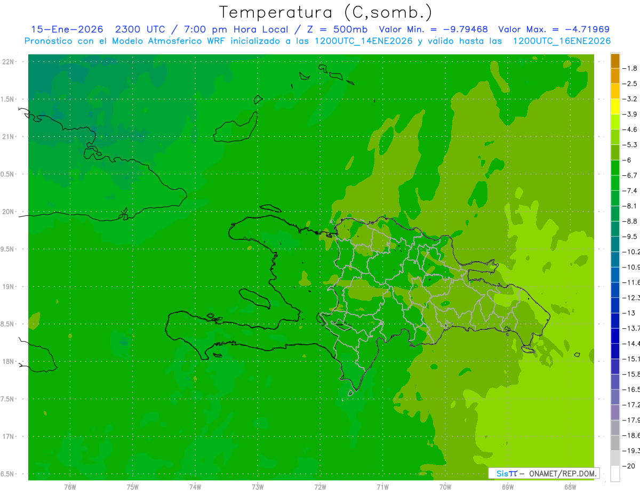Click the "-8.8" colorbar value
This screenshot has width=640, height=494.
click(x=630, y=221)
